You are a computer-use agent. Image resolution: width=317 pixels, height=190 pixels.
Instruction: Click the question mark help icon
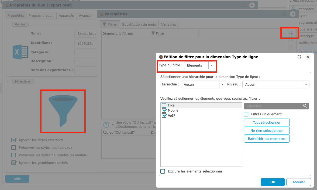(x=106, y=125)
